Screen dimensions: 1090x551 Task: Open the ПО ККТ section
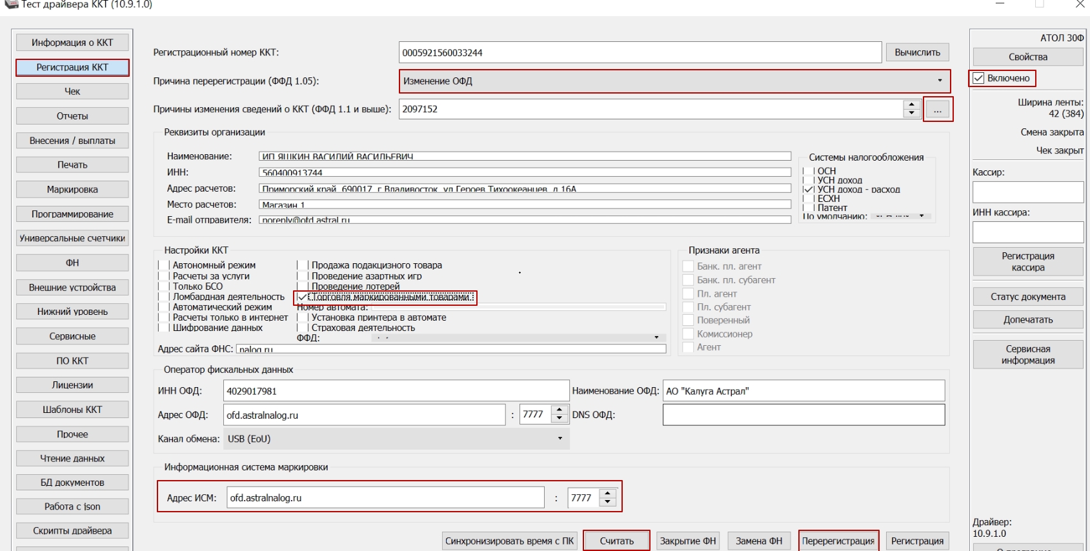pos(72,361)
